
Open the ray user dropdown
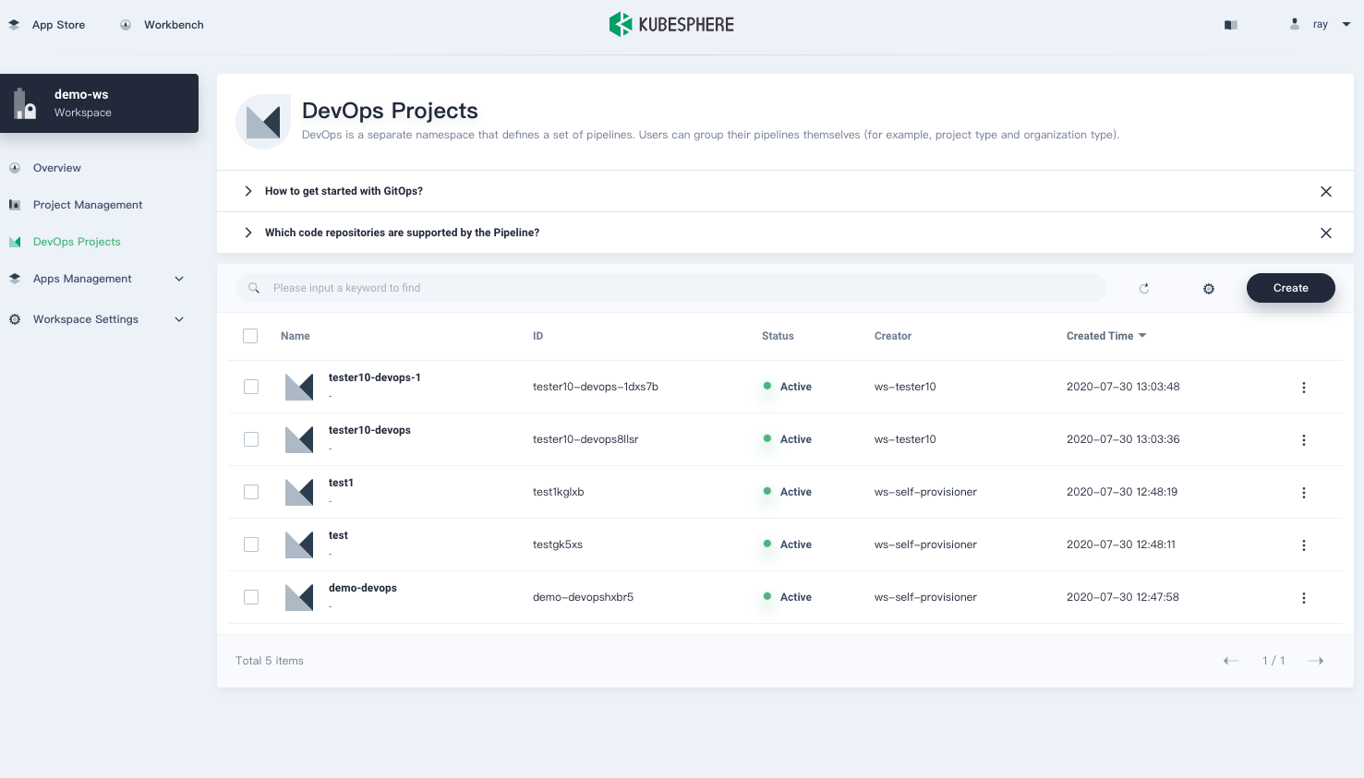[x=1321, y=25]
